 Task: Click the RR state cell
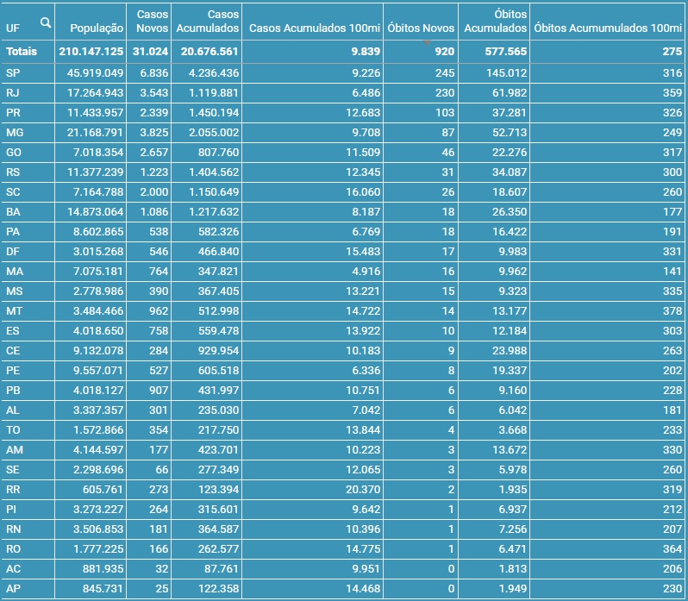coord(13,489)
